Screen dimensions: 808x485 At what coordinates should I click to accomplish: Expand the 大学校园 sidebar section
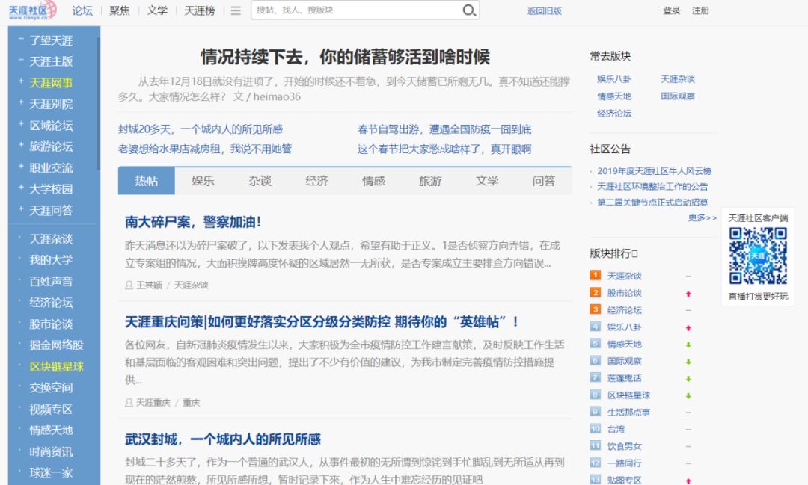click(21, 188)
